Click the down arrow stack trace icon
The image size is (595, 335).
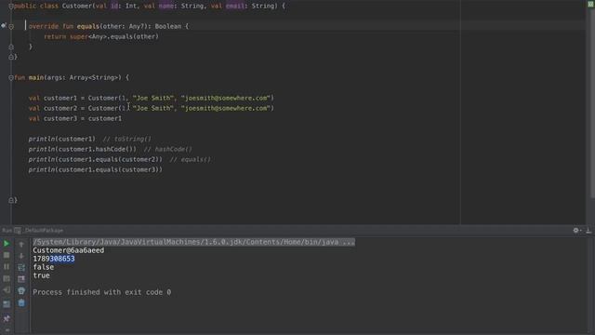[x=21, y=256]
